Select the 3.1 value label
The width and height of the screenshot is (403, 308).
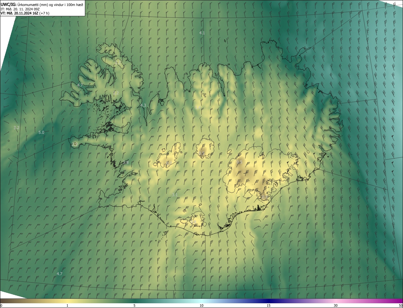175,195
